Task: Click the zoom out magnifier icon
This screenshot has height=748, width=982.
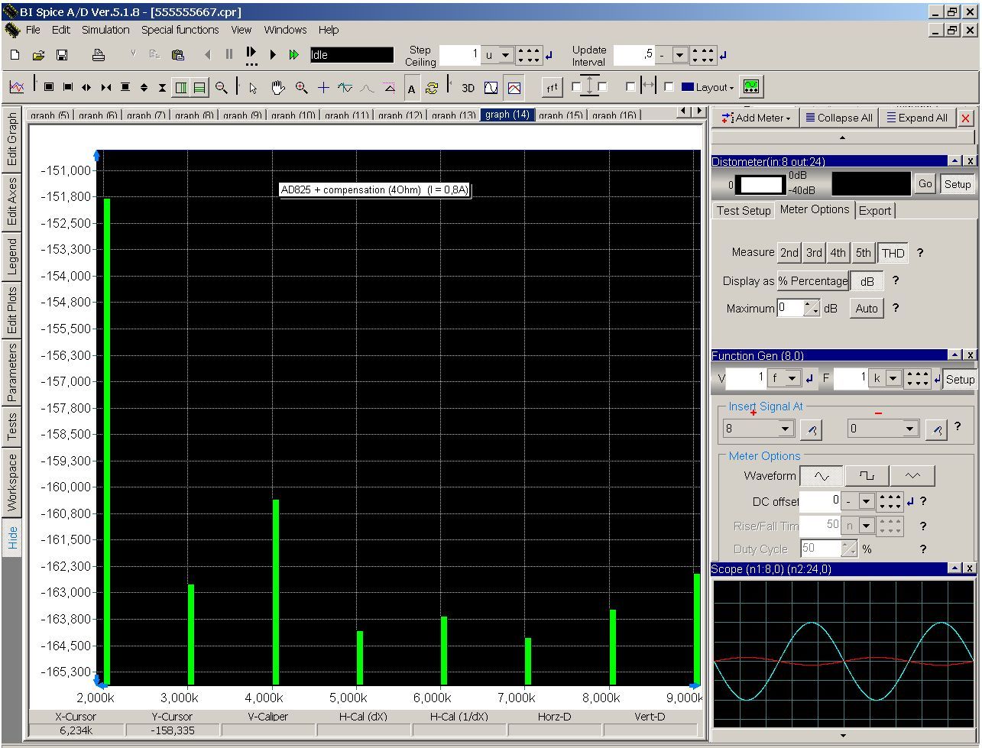Action: pyautogui.click(x=222, y=88)
